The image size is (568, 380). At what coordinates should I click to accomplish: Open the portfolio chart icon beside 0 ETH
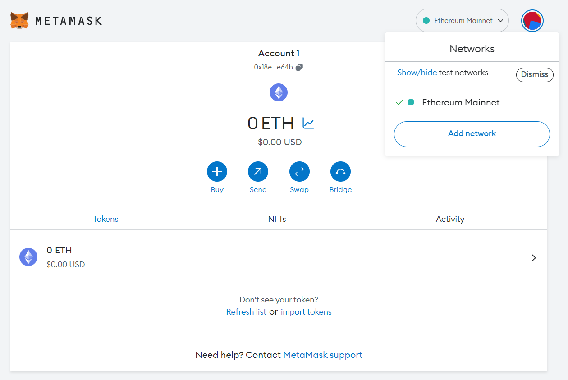click(x=308, y=123)
